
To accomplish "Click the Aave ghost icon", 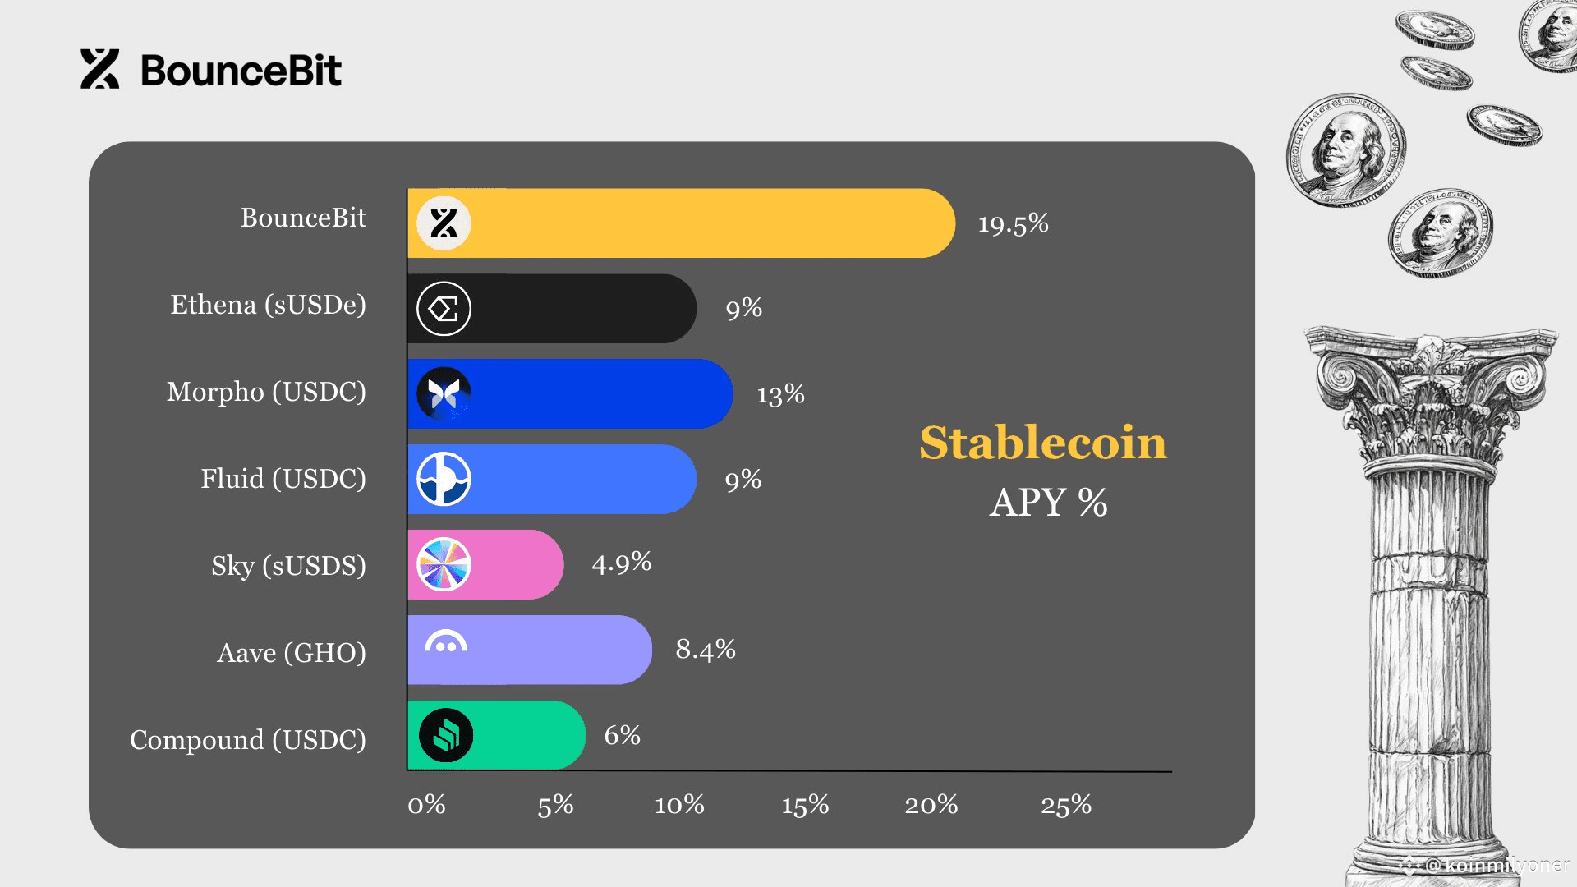I will (446, 642).
